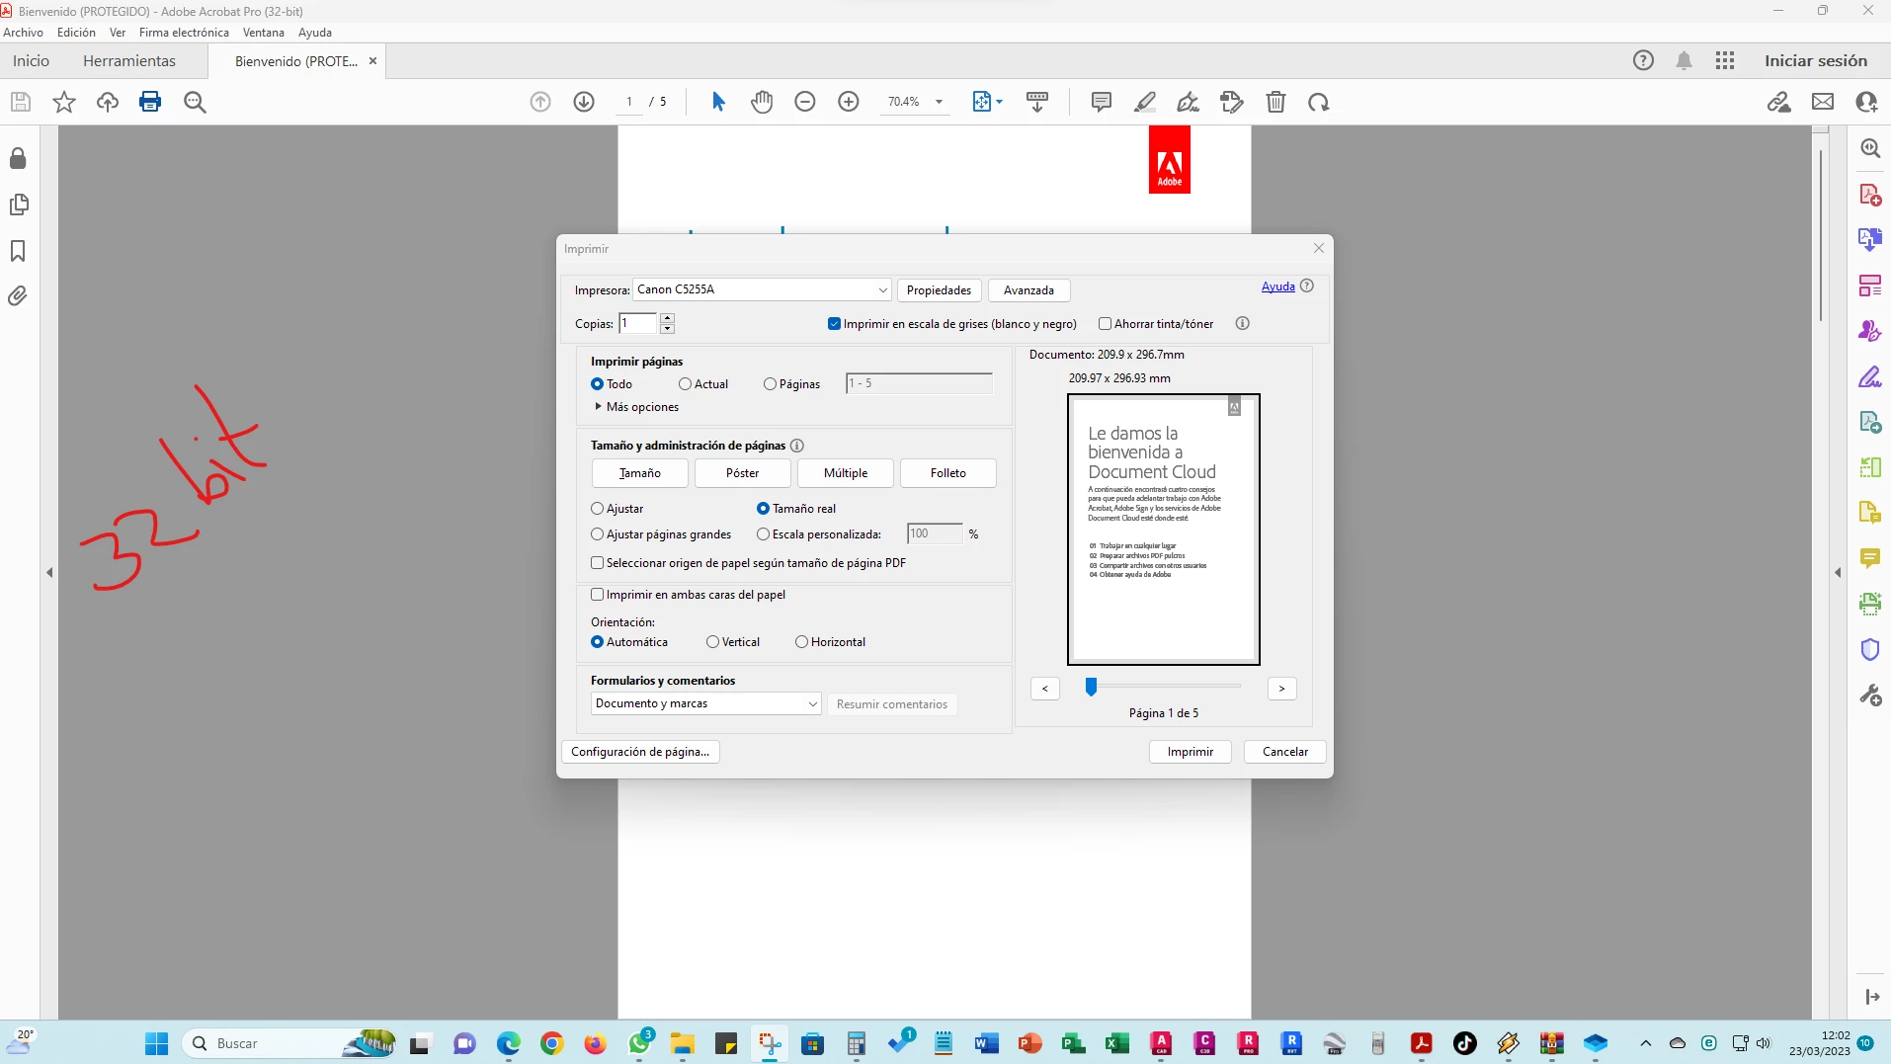Open the zoom level dropdown 70.4%
Screen dimensions: 1891x1064
tap(939, 102)
